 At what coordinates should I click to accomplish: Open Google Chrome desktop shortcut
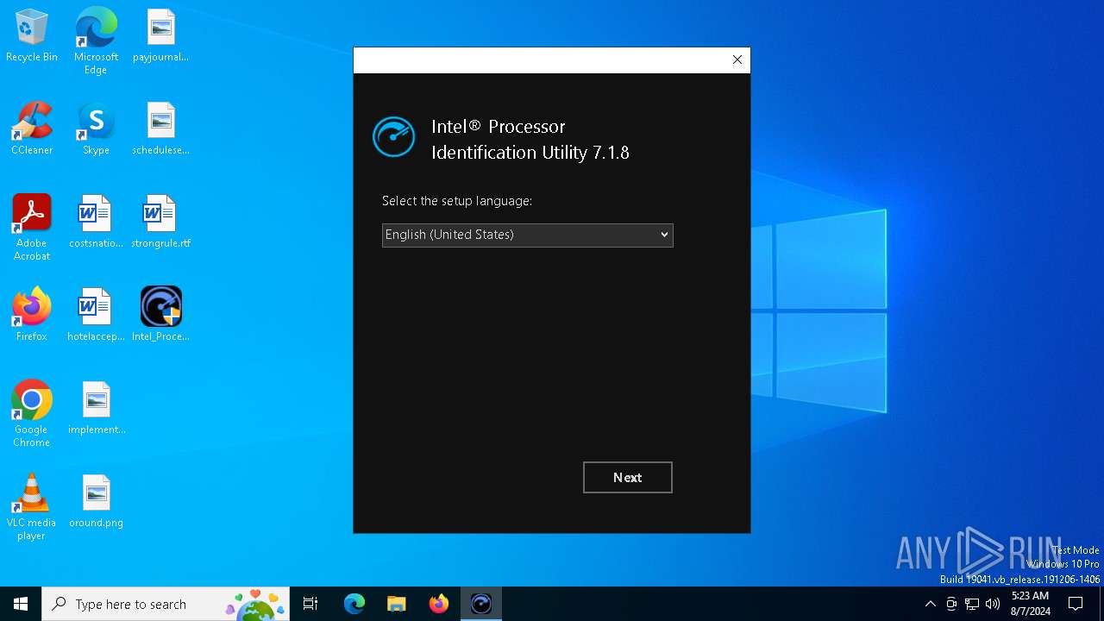[x=32, y=414]
